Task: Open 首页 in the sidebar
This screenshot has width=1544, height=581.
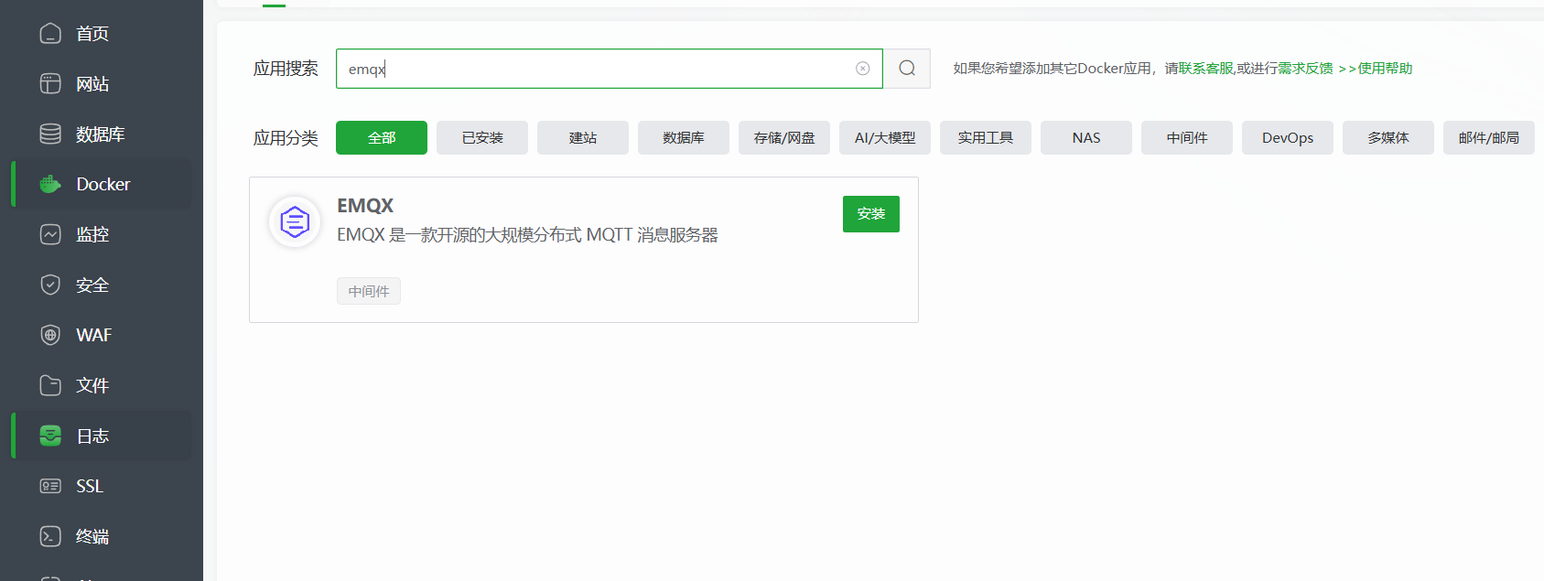Action: click(102, 34)
